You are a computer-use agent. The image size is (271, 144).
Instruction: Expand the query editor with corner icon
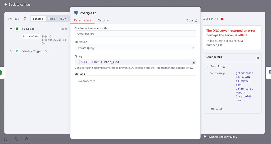click(x=194, y=63)
